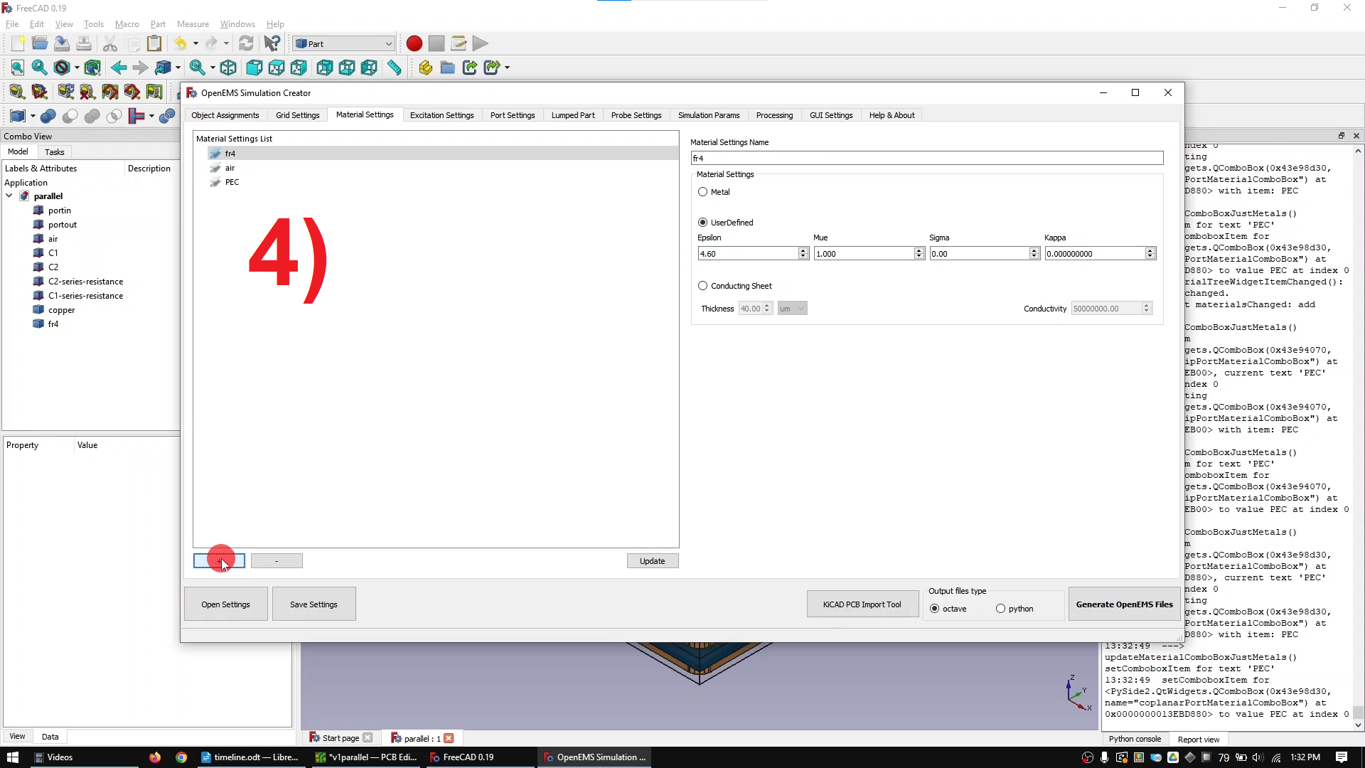Open the Isometric view icon

click(228, 68)
